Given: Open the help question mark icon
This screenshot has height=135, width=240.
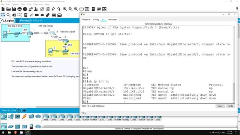Looking at the screenshot, I should point(237,9).
